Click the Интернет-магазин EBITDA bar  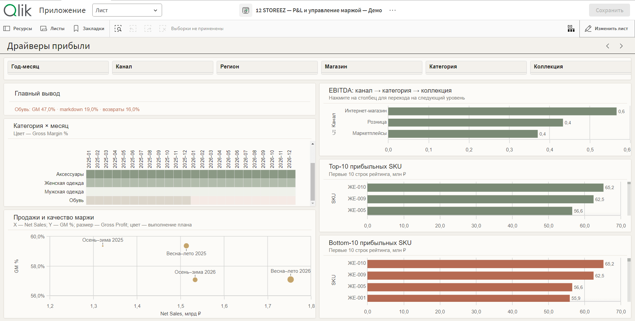[x=502, y=111]
